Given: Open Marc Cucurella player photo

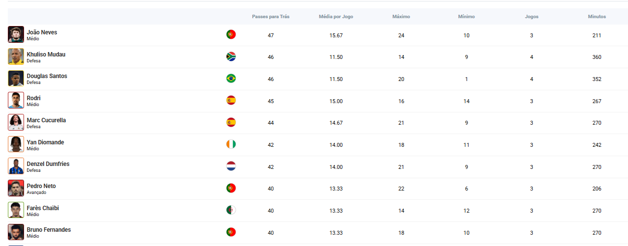Looking at the screenshot, I should coord(16,122).
